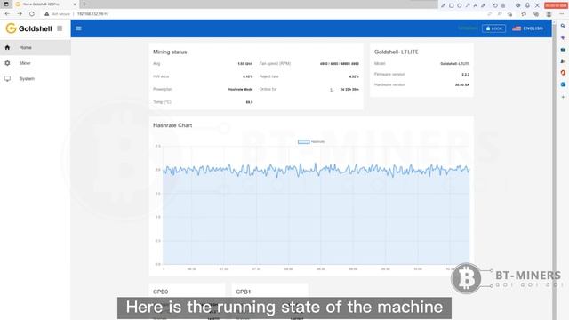Click the CPB0 card title
Image resolution: width=569 pixels, height=320 pixels.
(160, 292)
